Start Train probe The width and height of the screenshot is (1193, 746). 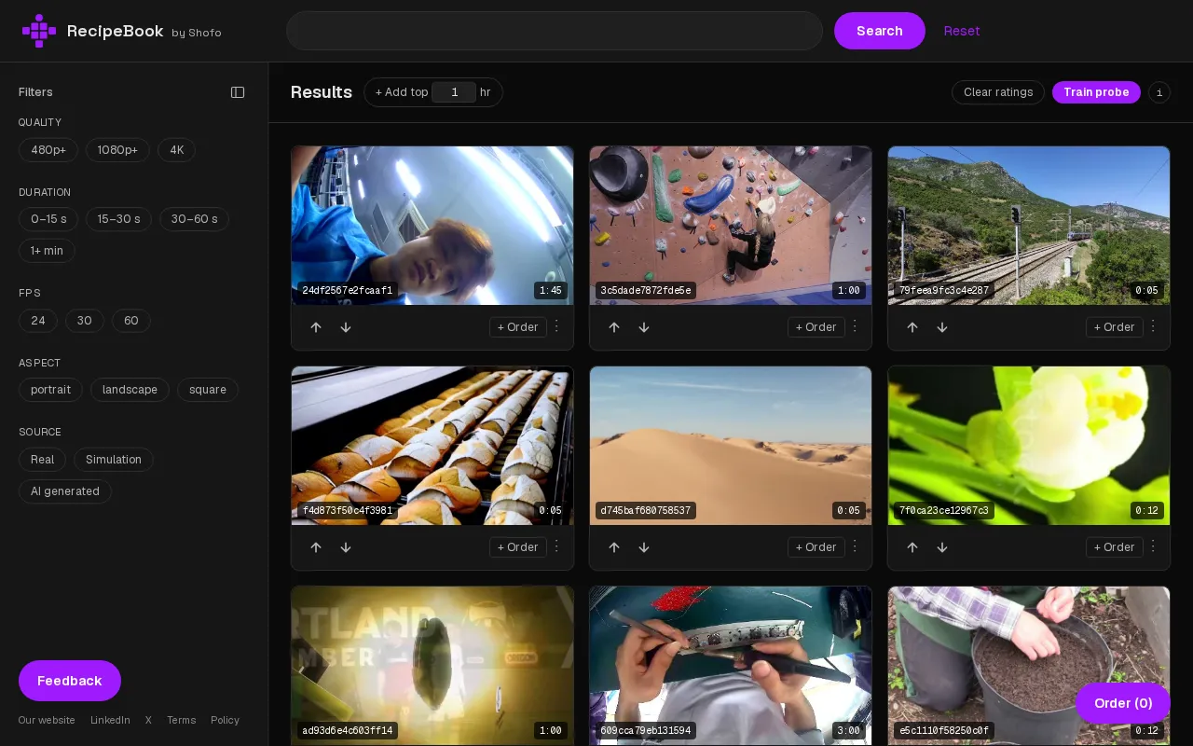point(1096,92)
